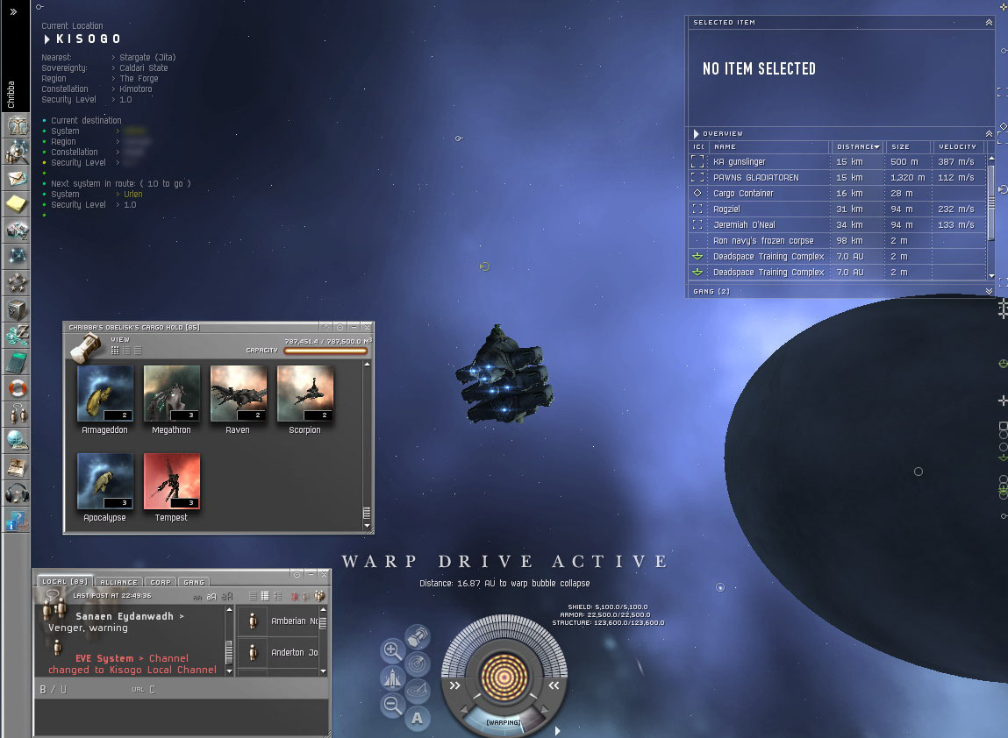This screenshot has height=738, width=1008.
Task: Expand the sidebar with the double-arrow button
Action: 13,11
